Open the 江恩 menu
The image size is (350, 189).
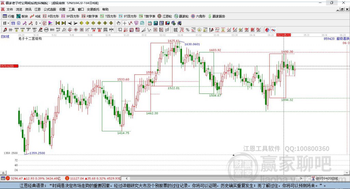coord(38,9)
